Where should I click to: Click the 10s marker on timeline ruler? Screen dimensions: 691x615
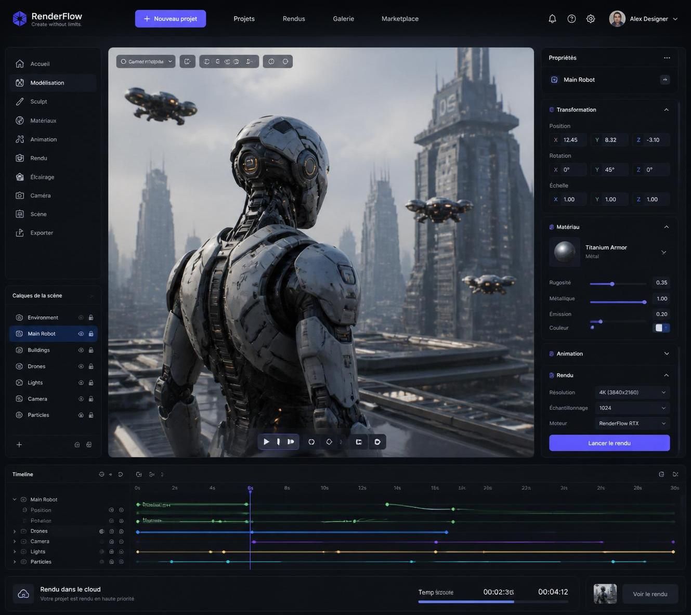click(x=324, y=488)
